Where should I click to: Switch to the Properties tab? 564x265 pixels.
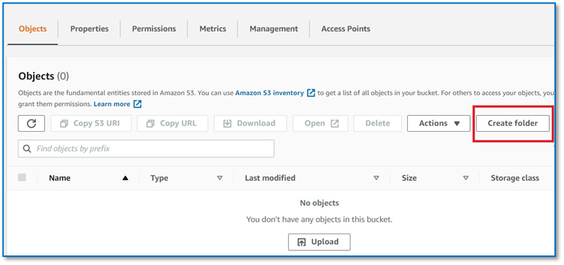pyautogui.click(x=89, y=29)
